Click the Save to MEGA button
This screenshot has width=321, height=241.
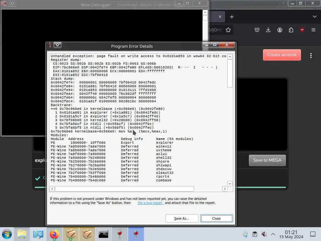267,160
